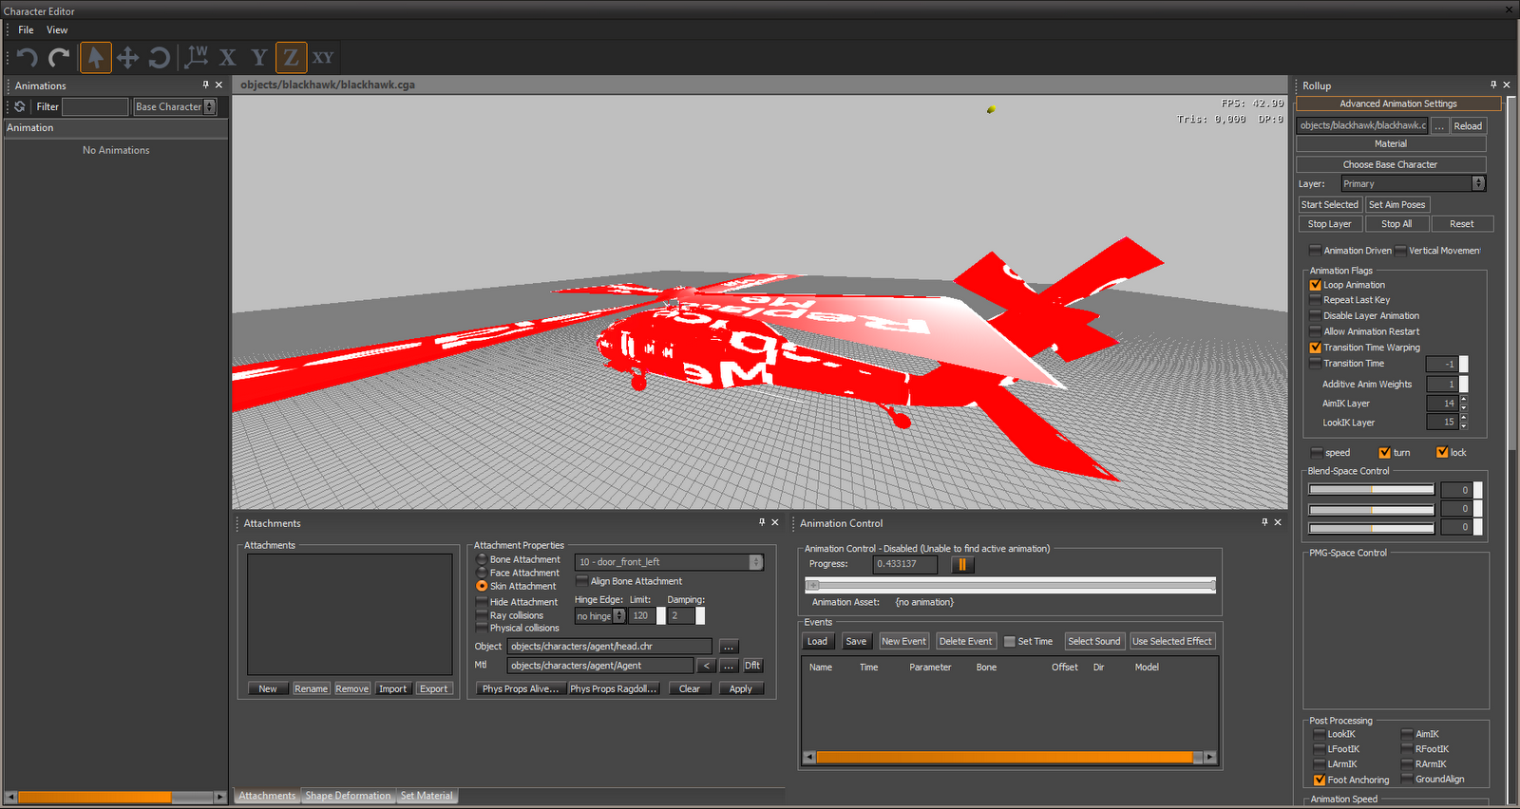Open the File menu

(26, 30)
